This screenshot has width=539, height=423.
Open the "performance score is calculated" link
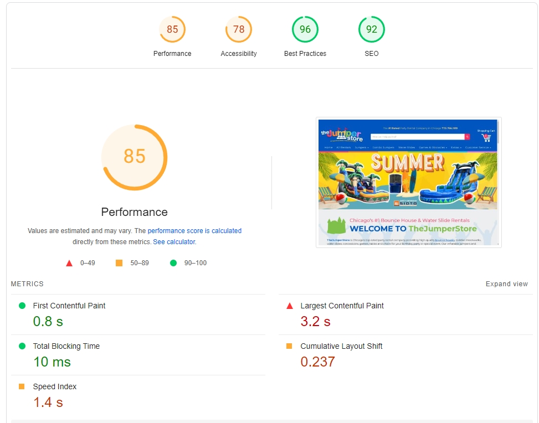point(194,231)
